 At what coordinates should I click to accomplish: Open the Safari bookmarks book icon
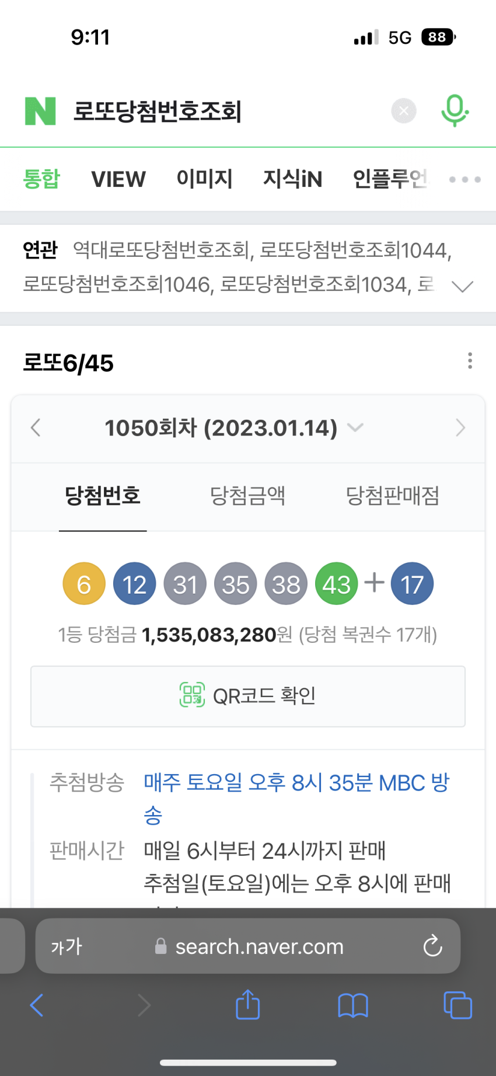[x=352, y=1005]
